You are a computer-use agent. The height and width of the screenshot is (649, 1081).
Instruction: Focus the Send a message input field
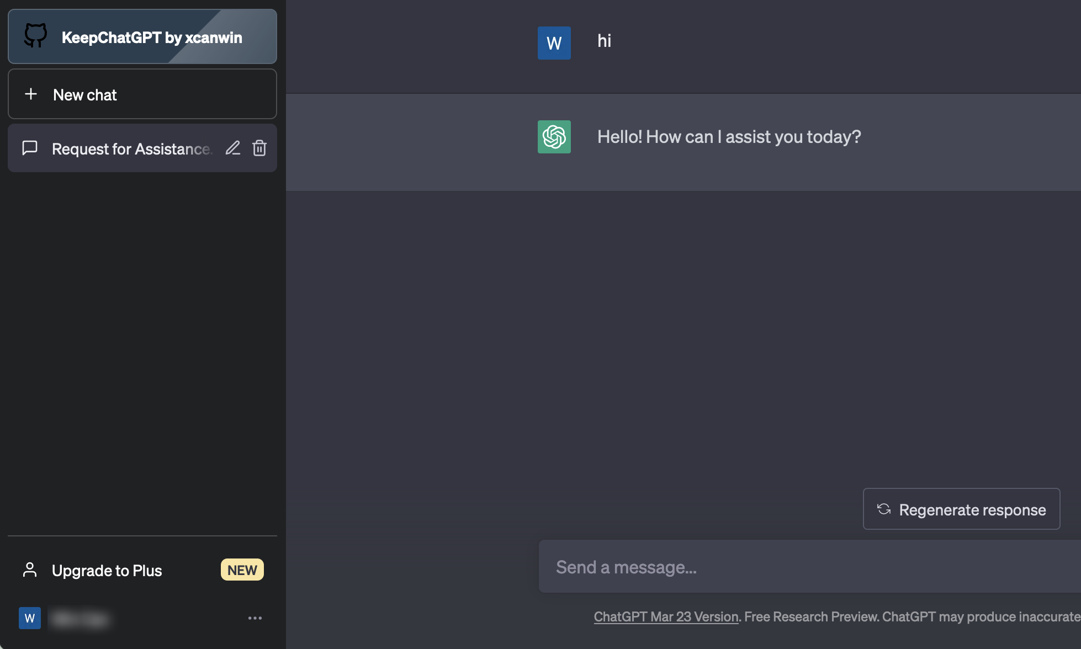[x=806, y=567]
